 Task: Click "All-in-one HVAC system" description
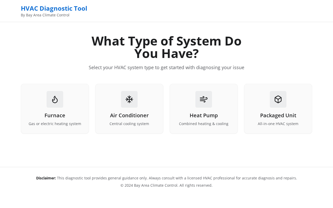pyautogui.click(x=278, y=124)
